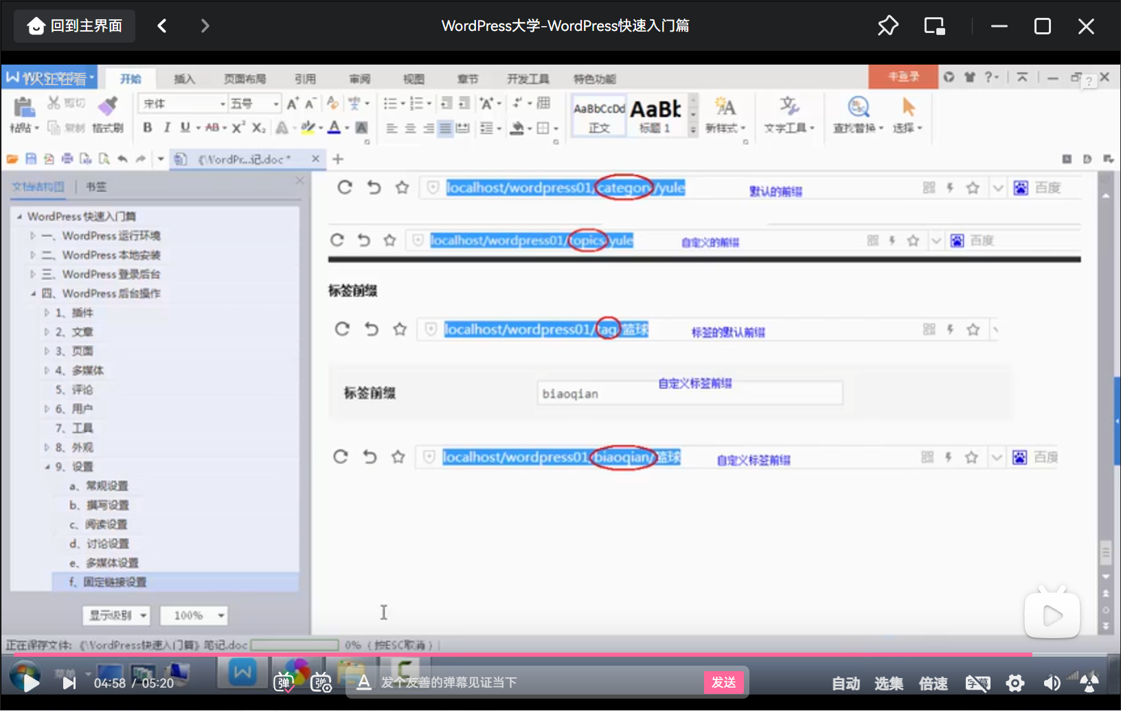The width and height of the screenshot is (1121, 711).
Task: Open the 倍速 playback speed menu
Action: pos(933,684)
